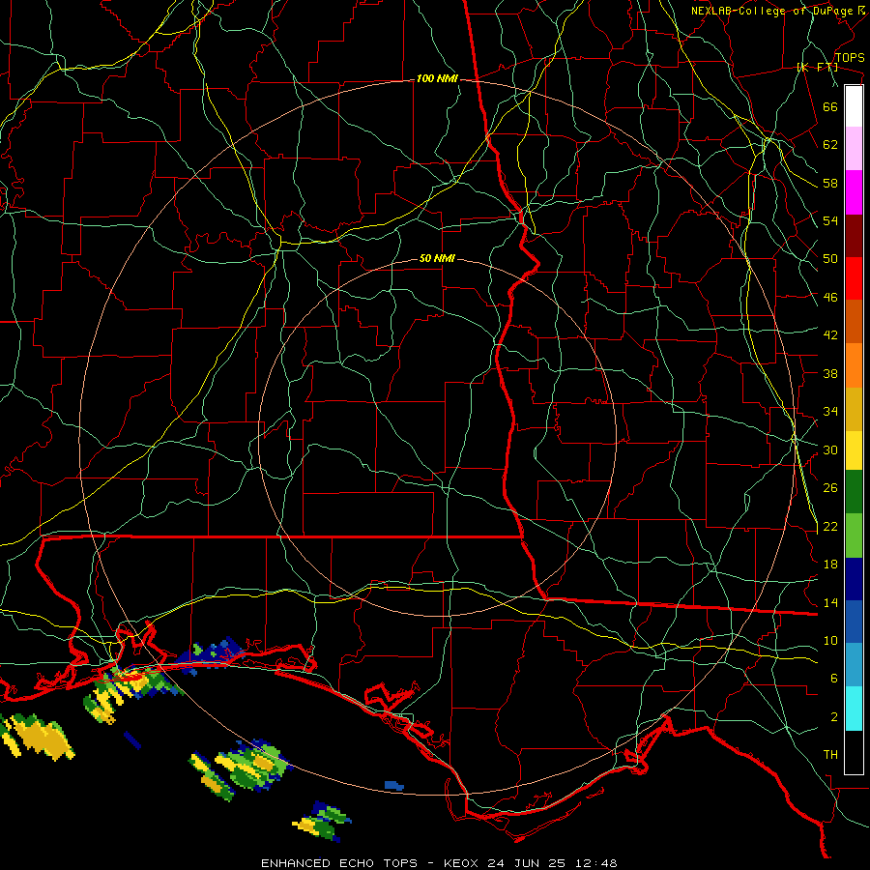Screen dimensions: 870x870
Task: Select the navy blue legend swatch
Action: click(854, 579)
